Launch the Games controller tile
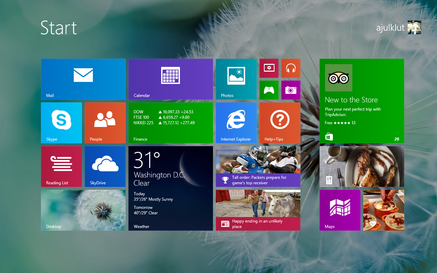 (269, 90)
